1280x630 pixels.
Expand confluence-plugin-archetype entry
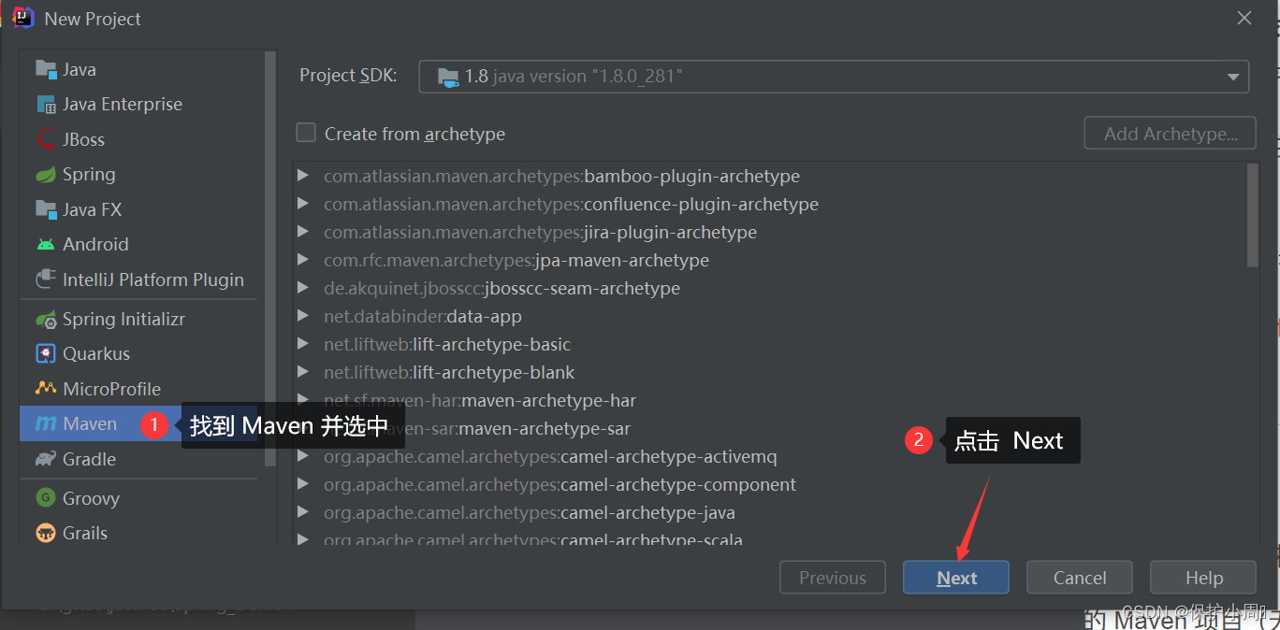302,204
